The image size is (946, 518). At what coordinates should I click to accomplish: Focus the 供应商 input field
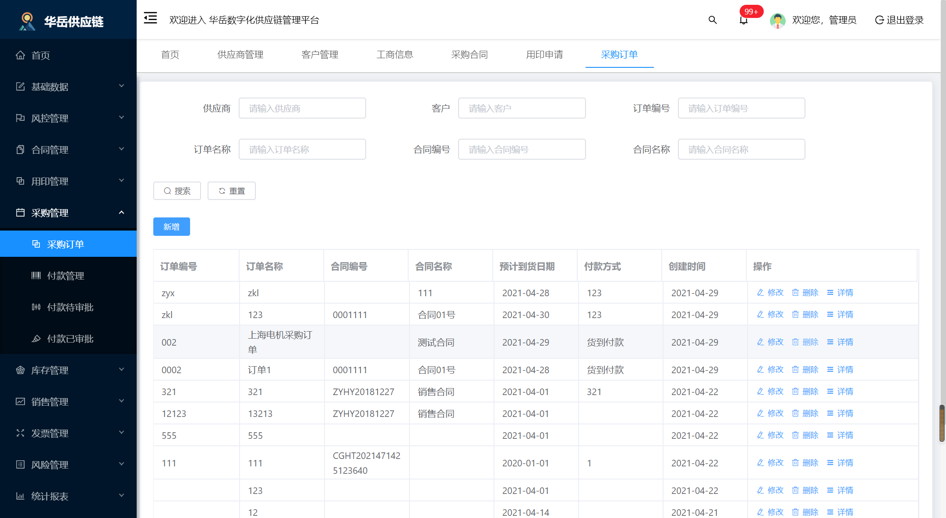click(x=302, y=108)
